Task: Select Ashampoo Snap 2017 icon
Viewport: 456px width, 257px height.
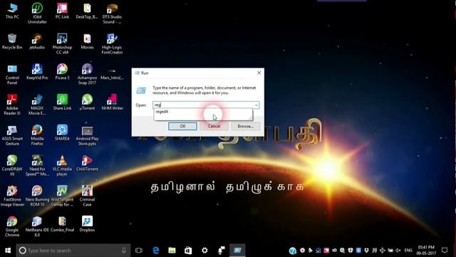Action: 87,74
